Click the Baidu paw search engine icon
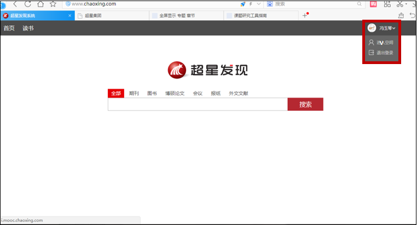 [x=270, y=4]
